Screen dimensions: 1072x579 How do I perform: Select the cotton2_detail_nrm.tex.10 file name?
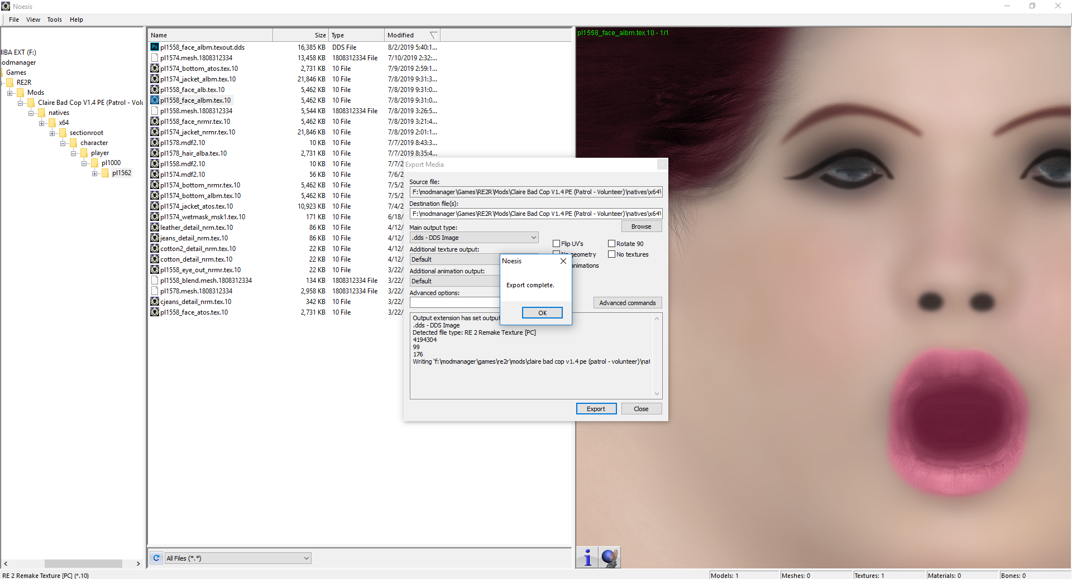pyautogui.click(x=198, y=249)
